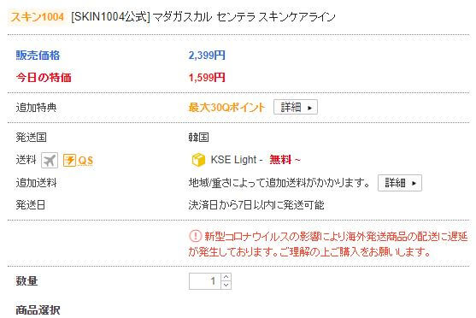Click the SKIN1004公式 product title
476x318 pixels.
tap(203, 17)
